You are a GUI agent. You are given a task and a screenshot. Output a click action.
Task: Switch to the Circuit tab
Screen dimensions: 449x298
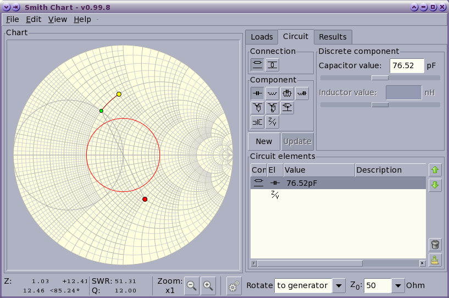296,36
